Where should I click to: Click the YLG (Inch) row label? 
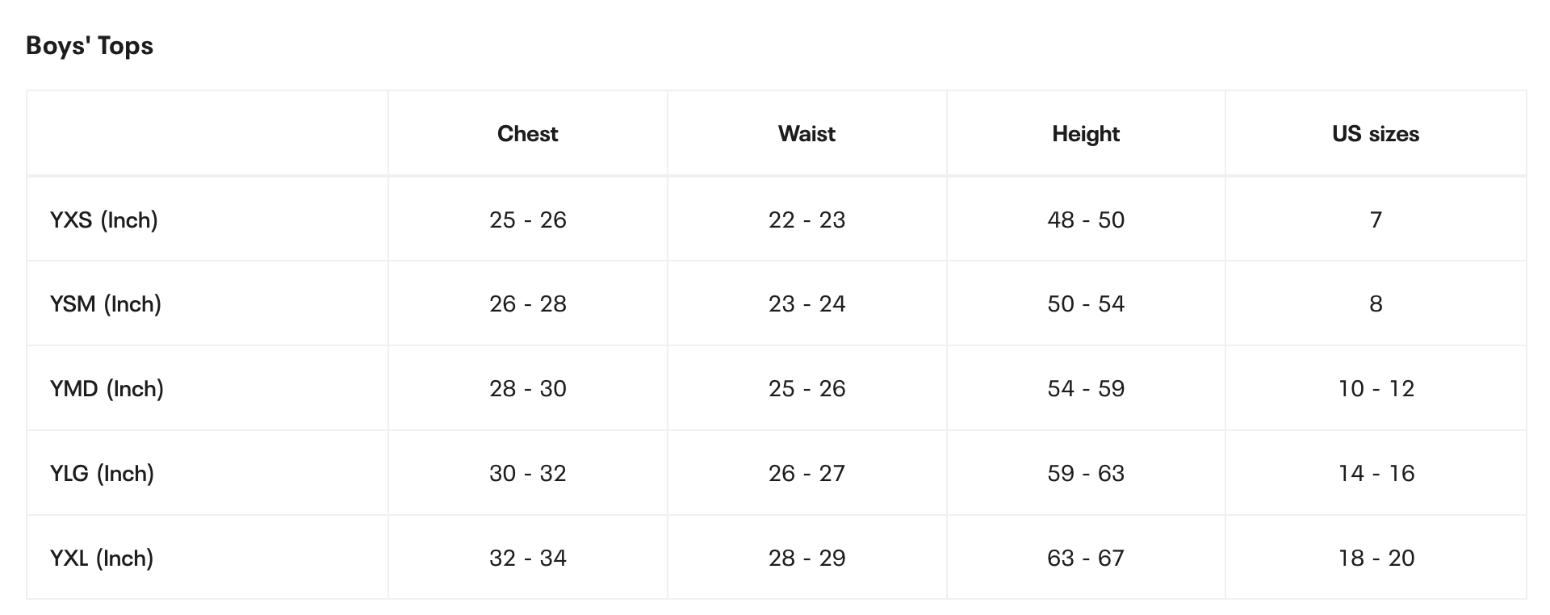point(102,474)
